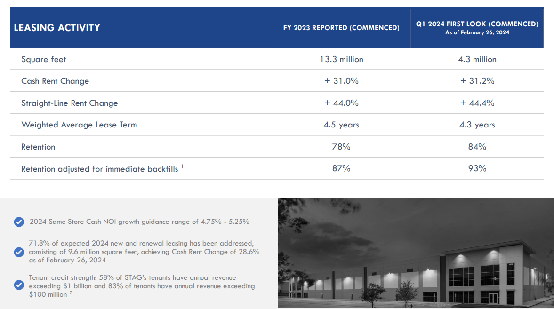Select the 93% adjusted retention value
554x309 pixels.
click(x=477, y=168)
